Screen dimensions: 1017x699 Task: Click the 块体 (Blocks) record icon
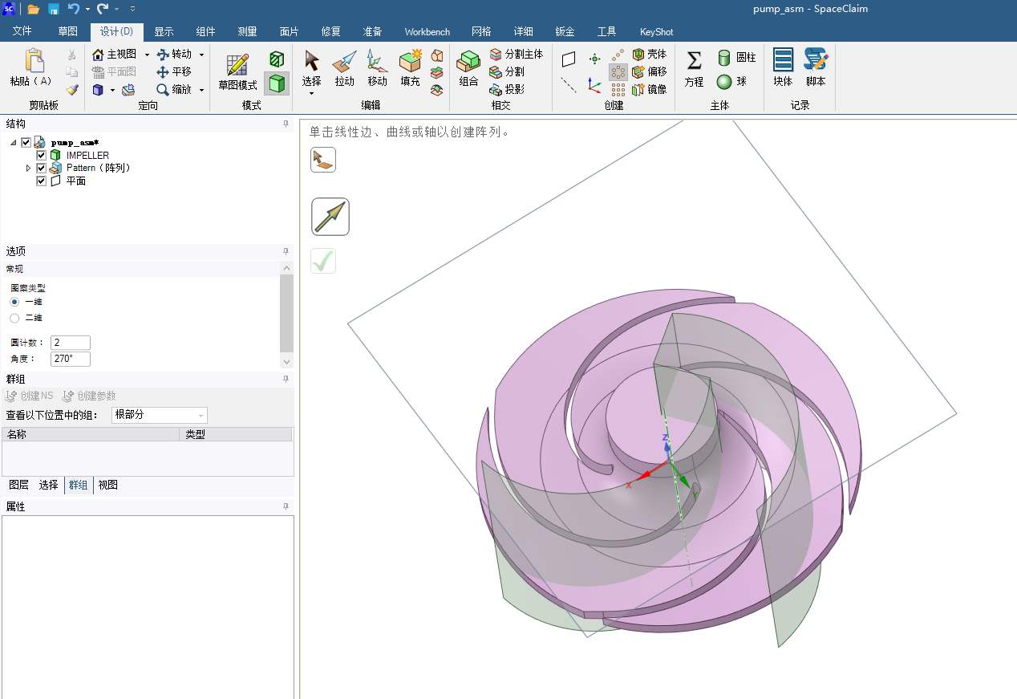pyautogui.click(x=783, y=67)
